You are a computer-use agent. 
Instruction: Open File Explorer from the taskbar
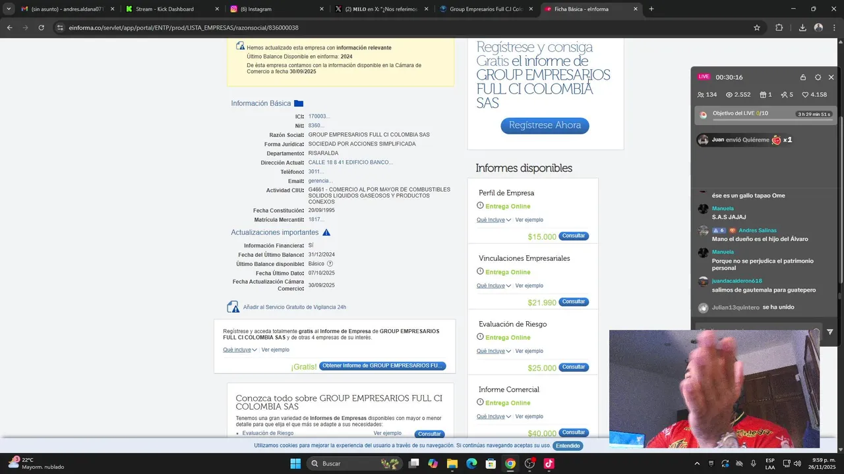[452, 463]
